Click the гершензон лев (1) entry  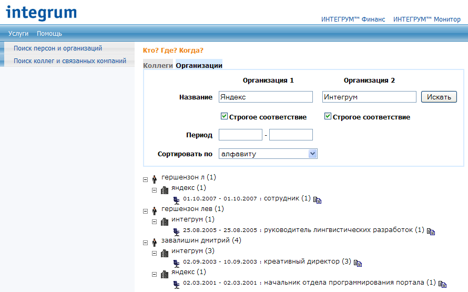pos(192,209)
